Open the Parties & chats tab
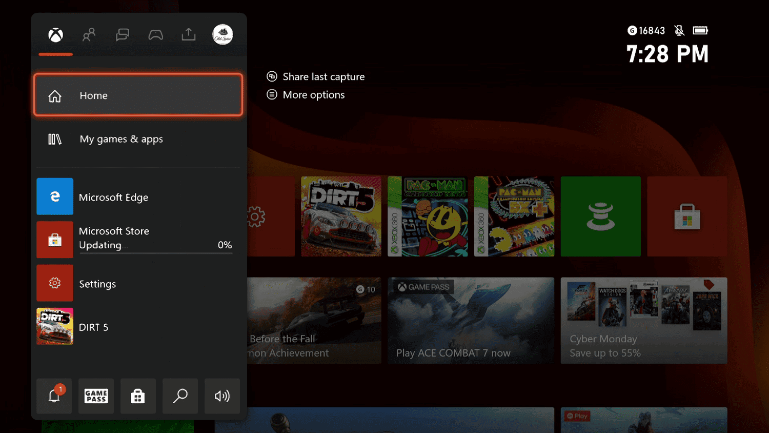Viewport: 769px width, 433px height. pyautogui.click(x=123, y=35)
